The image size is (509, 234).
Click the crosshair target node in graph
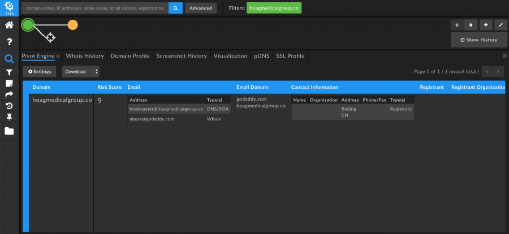click(x=50, y=37)
